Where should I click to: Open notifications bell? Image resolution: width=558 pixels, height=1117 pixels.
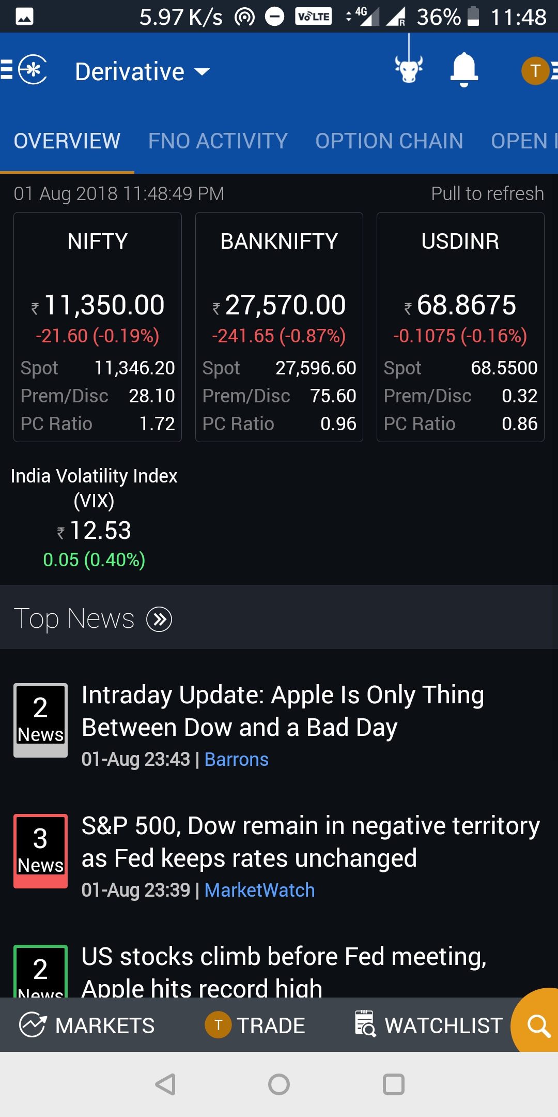pos(464,69)
